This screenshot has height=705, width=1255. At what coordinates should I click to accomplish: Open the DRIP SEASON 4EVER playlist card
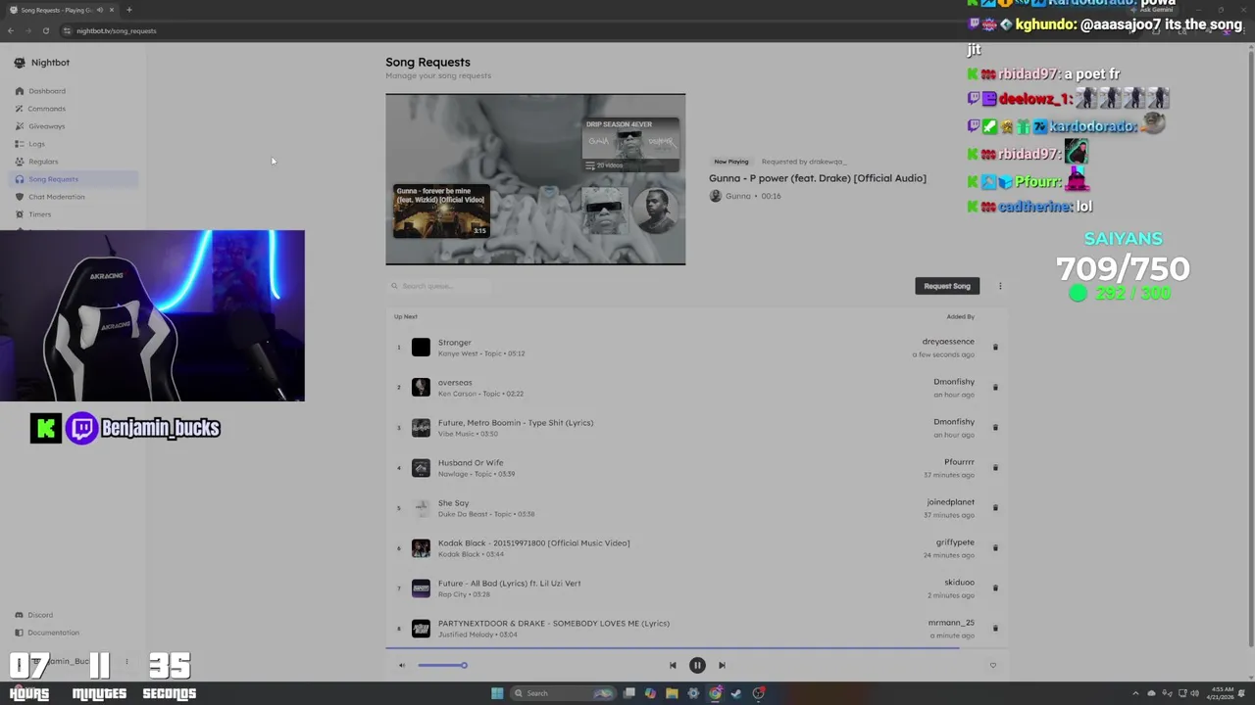(x=630, y=145)
